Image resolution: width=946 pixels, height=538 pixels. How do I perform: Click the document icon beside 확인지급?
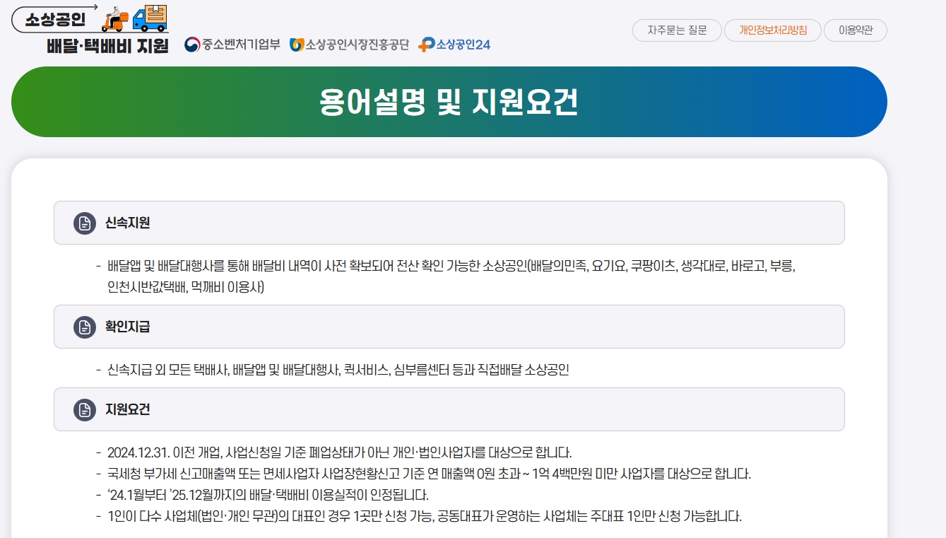[x=84, y=326]
